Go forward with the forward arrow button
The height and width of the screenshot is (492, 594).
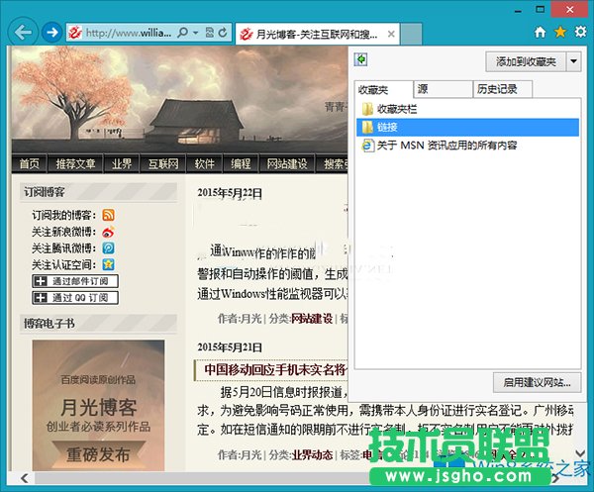click(51, 33)
